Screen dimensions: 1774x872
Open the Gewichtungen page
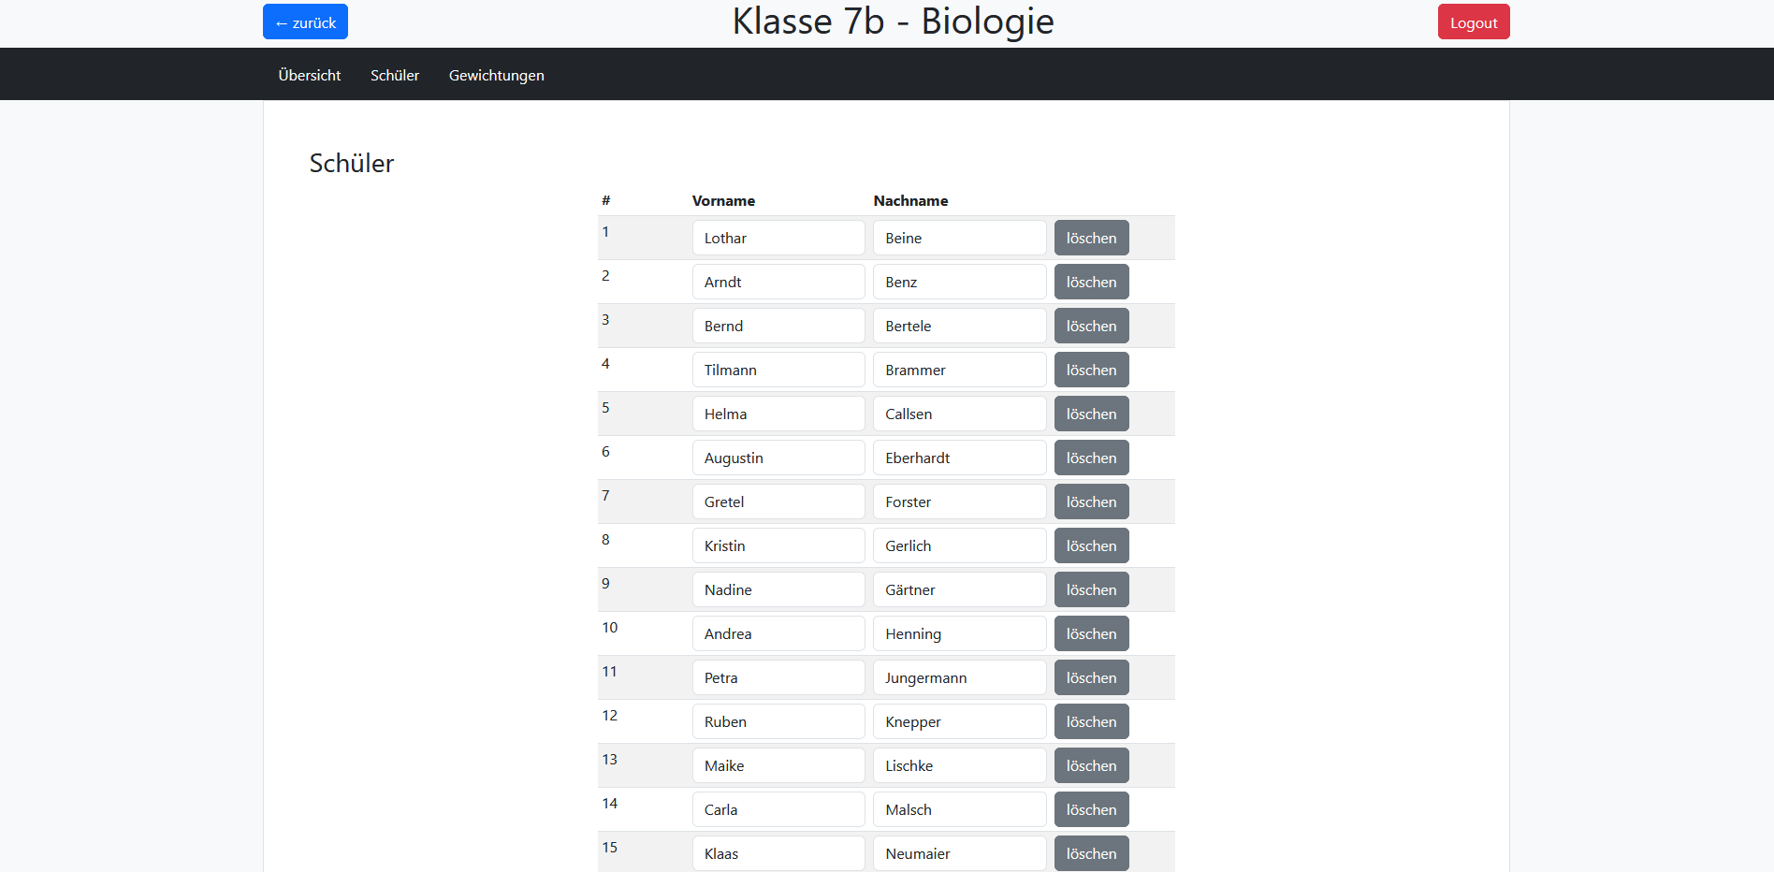coord(496,75)
